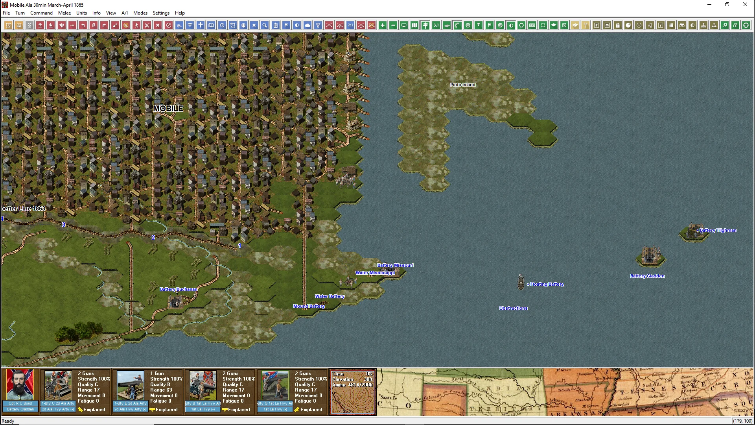The image size is (755, 425).
Task: Open the Units menu
Action: (81, 13)
